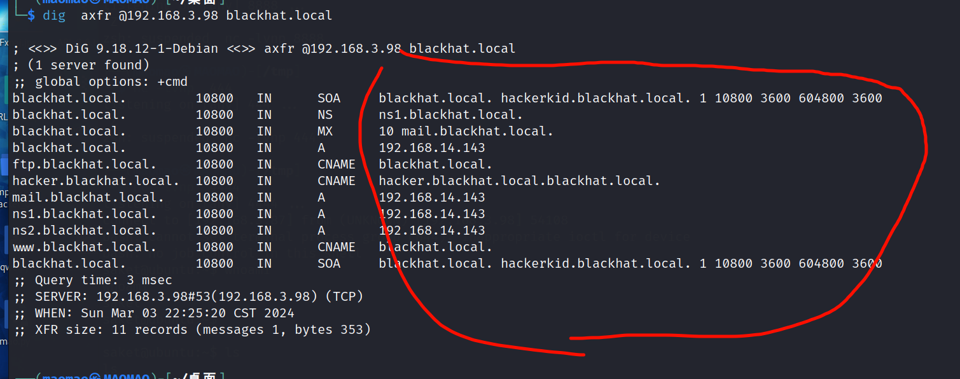The width and height of the screenshot is (960, 379).
Task: Click the ftp.blackhat.local. record name
Action: pyautogui.click(x=84, y=164)
